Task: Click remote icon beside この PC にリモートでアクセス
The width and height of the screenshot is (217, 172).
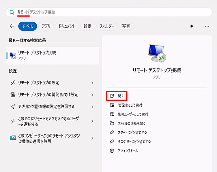Action: point(13,121)
